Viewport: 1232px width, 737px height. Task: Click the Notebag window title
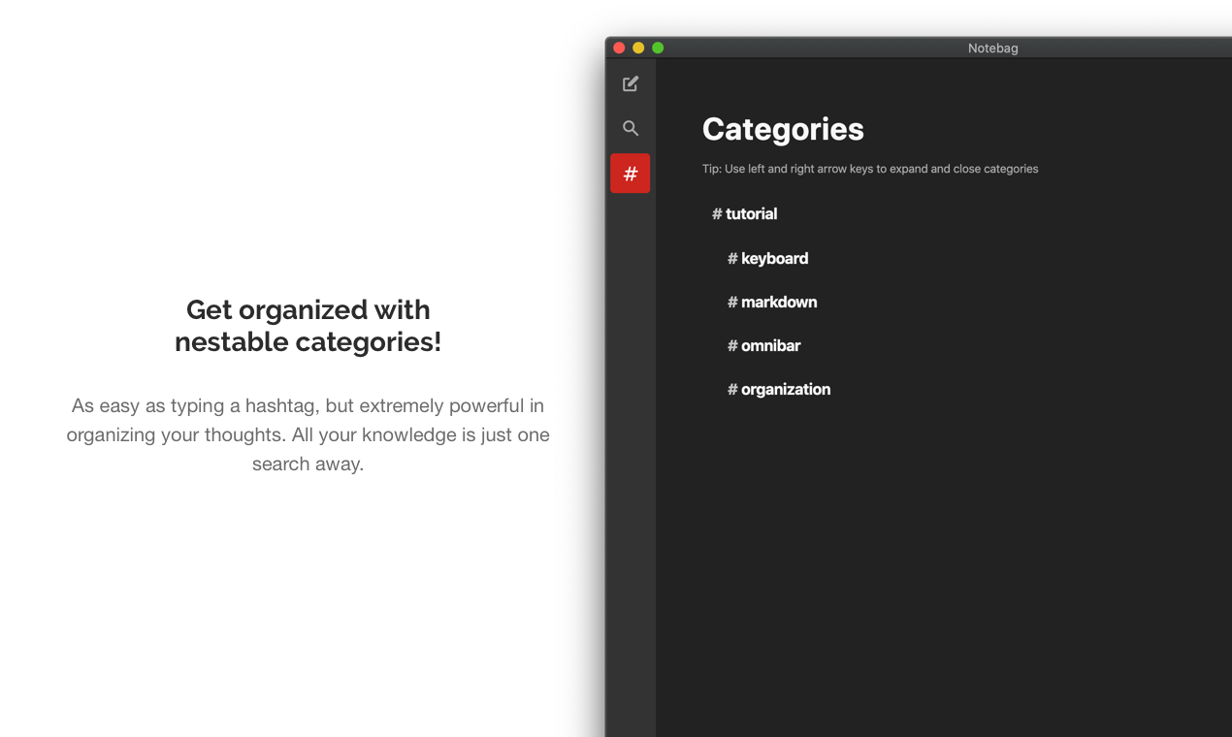pyautogui.click(x=992, y=48)
